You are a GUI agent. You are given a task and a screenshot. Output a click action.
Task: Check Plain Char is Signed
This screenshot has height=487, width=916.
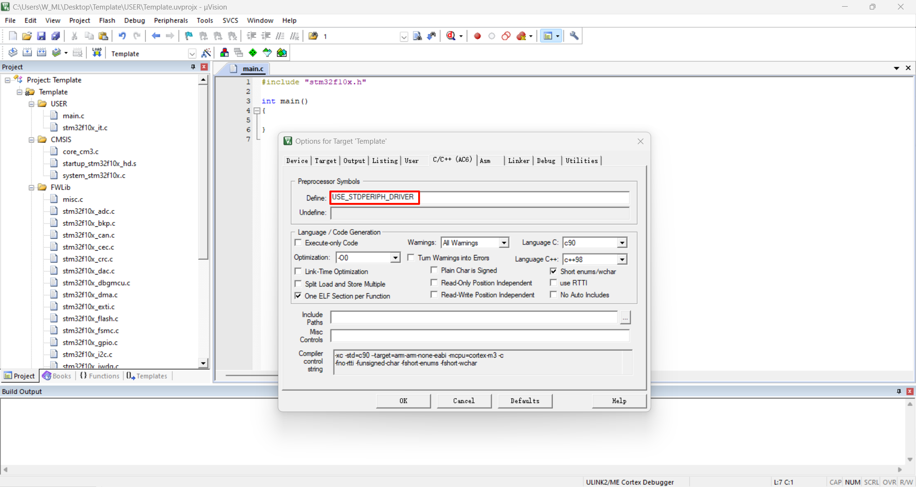click(x=434, y=270)
